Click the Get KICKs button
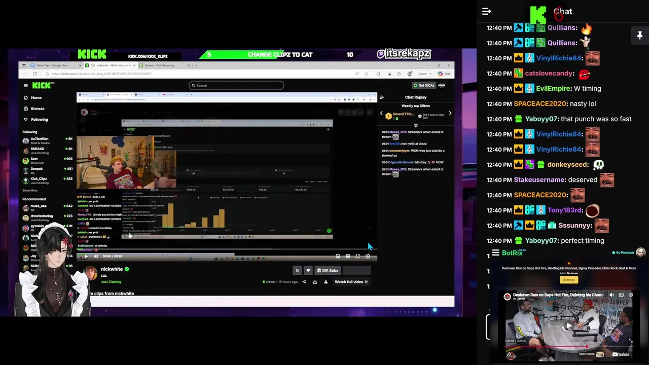 [424, 85]
